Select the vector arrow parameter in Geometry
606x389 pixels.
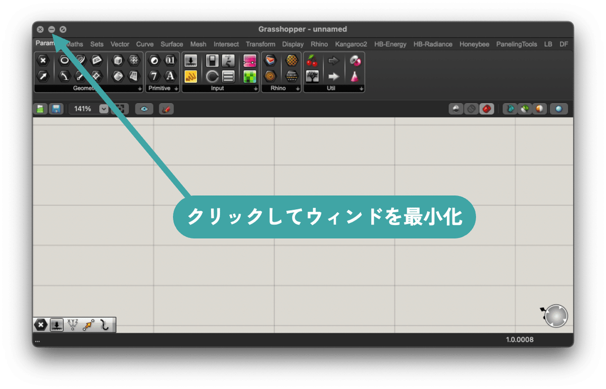coord(43,76)
